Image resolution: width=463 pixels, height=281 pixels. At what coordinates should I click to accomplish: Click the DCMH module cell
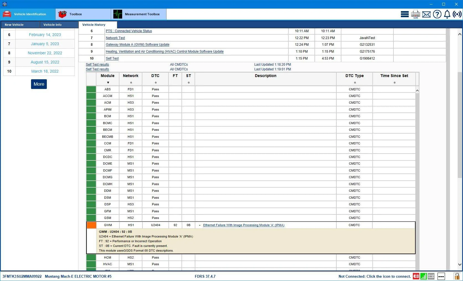pos(108,184)
